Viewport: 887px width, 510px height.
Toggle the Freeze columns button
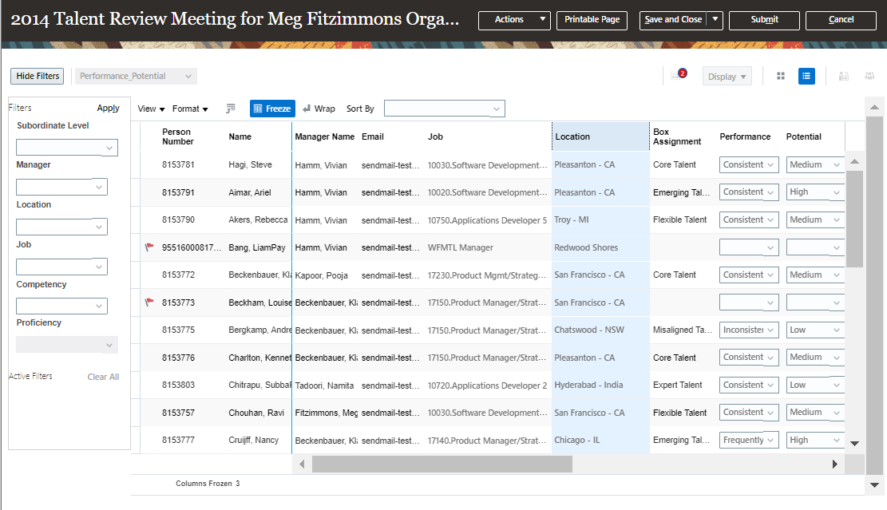pyautogui.click(x=273, y=109)
